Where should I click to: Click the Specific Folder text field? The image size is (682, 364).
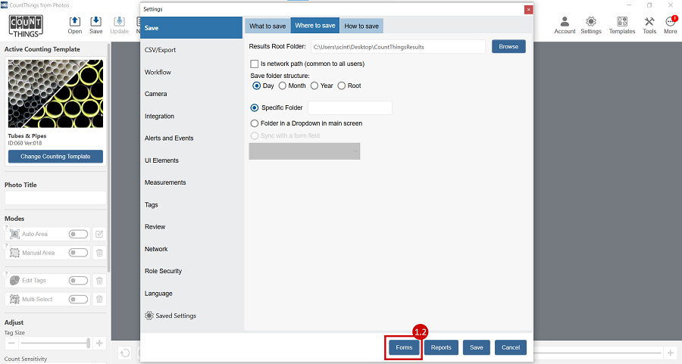click(x=349, y=108)
